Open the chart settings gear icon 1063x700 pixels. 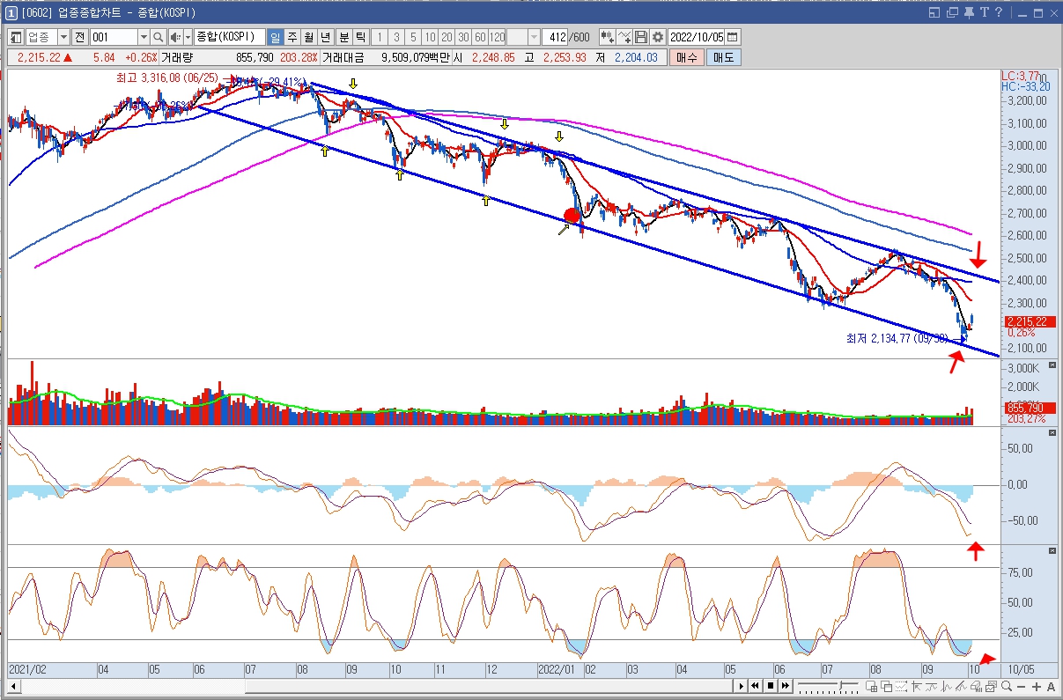pyautogui.click(x=657, y=37)
